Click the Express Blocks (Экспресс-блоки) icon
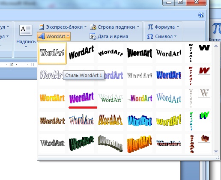This screenshot has width=221, height=180. tap(42, 27)
